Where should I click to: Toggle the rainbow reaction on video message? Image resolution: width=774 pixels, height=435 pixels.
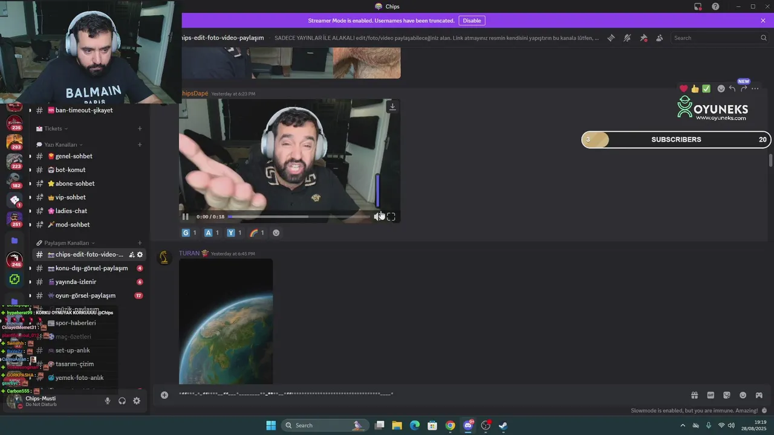pos(257,233)
